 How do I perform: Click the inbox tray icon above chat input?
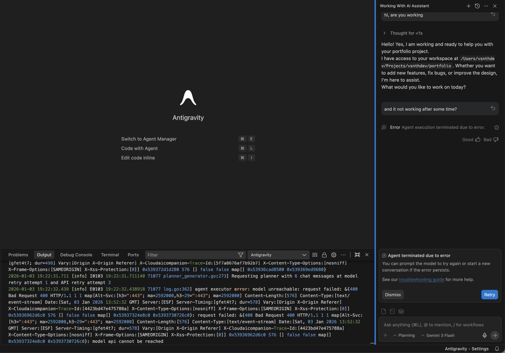click(401, 311)
